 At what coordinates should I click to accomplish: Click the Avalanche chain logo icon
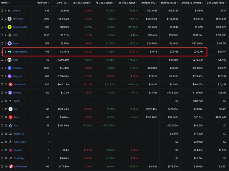[x=10, y=84]
